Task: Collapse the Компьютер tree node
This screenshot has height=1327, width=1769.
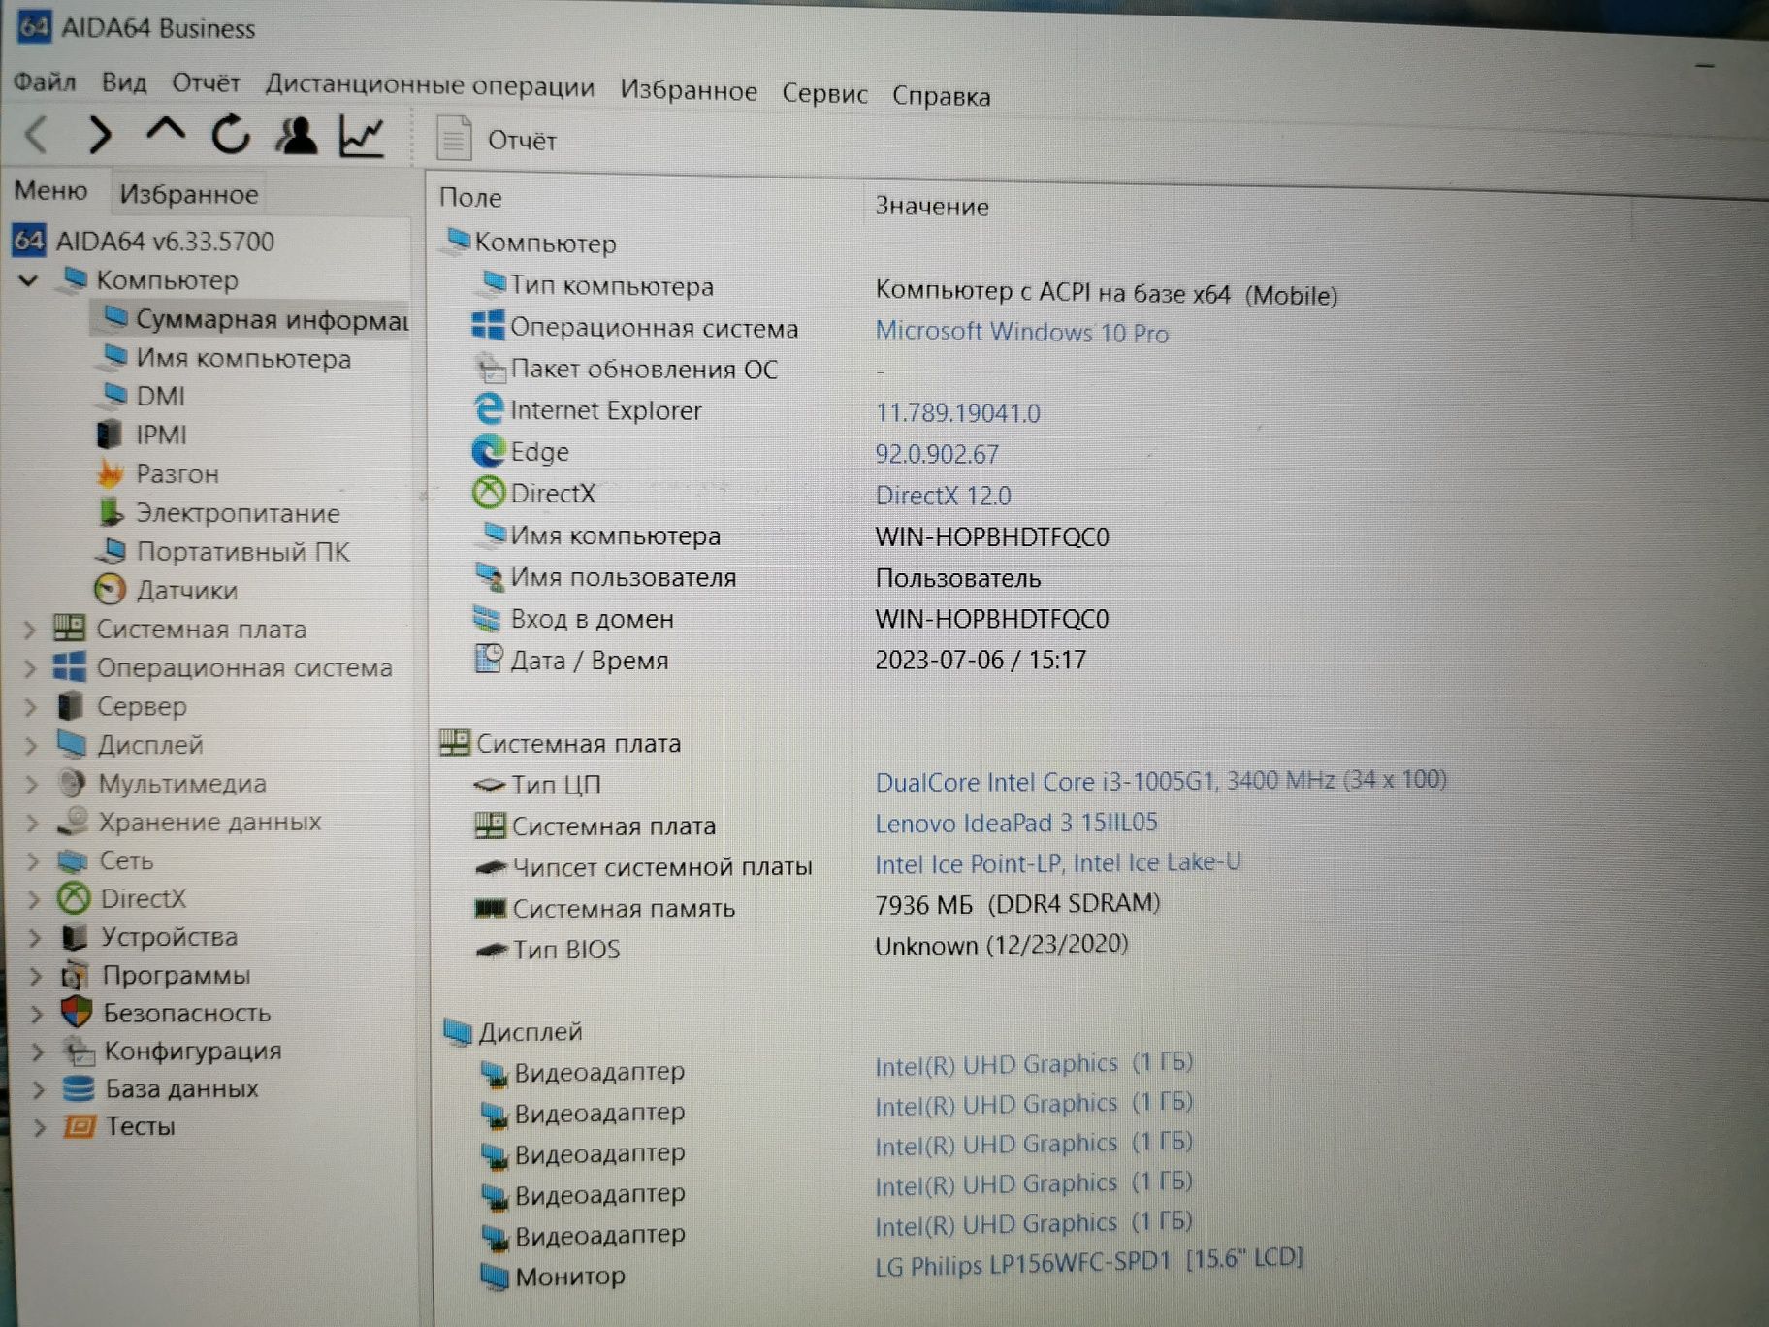Action: point(28,281)
